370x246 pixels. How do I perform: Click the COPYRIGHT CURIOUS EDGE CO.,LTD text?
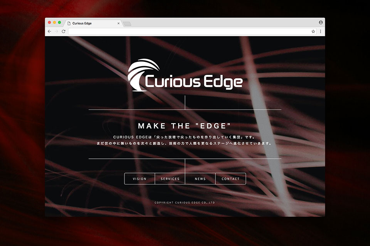(x=185, y=203)
